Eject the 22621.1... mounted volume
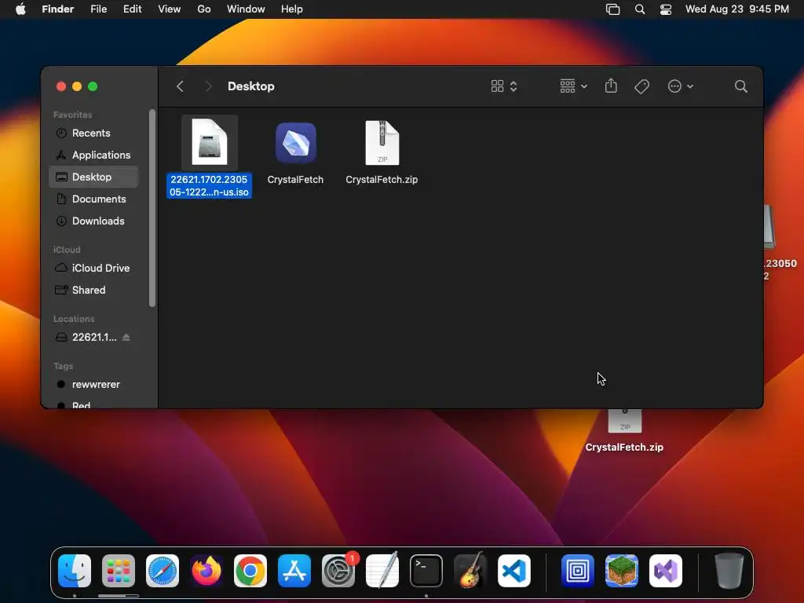 pos(126,338)
